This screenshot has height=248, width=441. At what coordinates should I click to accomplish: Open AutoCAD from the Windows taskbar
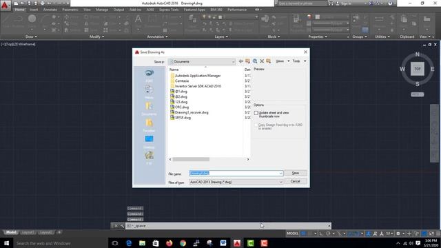pyautogui.click(x=237, y=243)
